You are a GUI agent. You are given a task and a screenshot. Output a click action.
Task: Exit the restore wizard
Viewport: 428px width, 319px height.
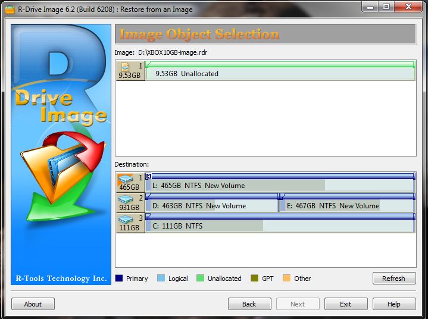[345, 304]
